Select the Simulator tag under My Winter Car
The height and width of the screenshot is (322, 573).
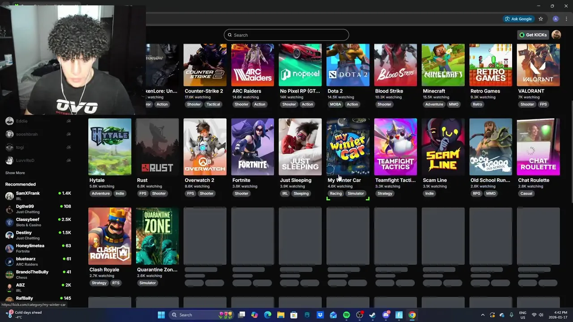[x=356, y=194]
